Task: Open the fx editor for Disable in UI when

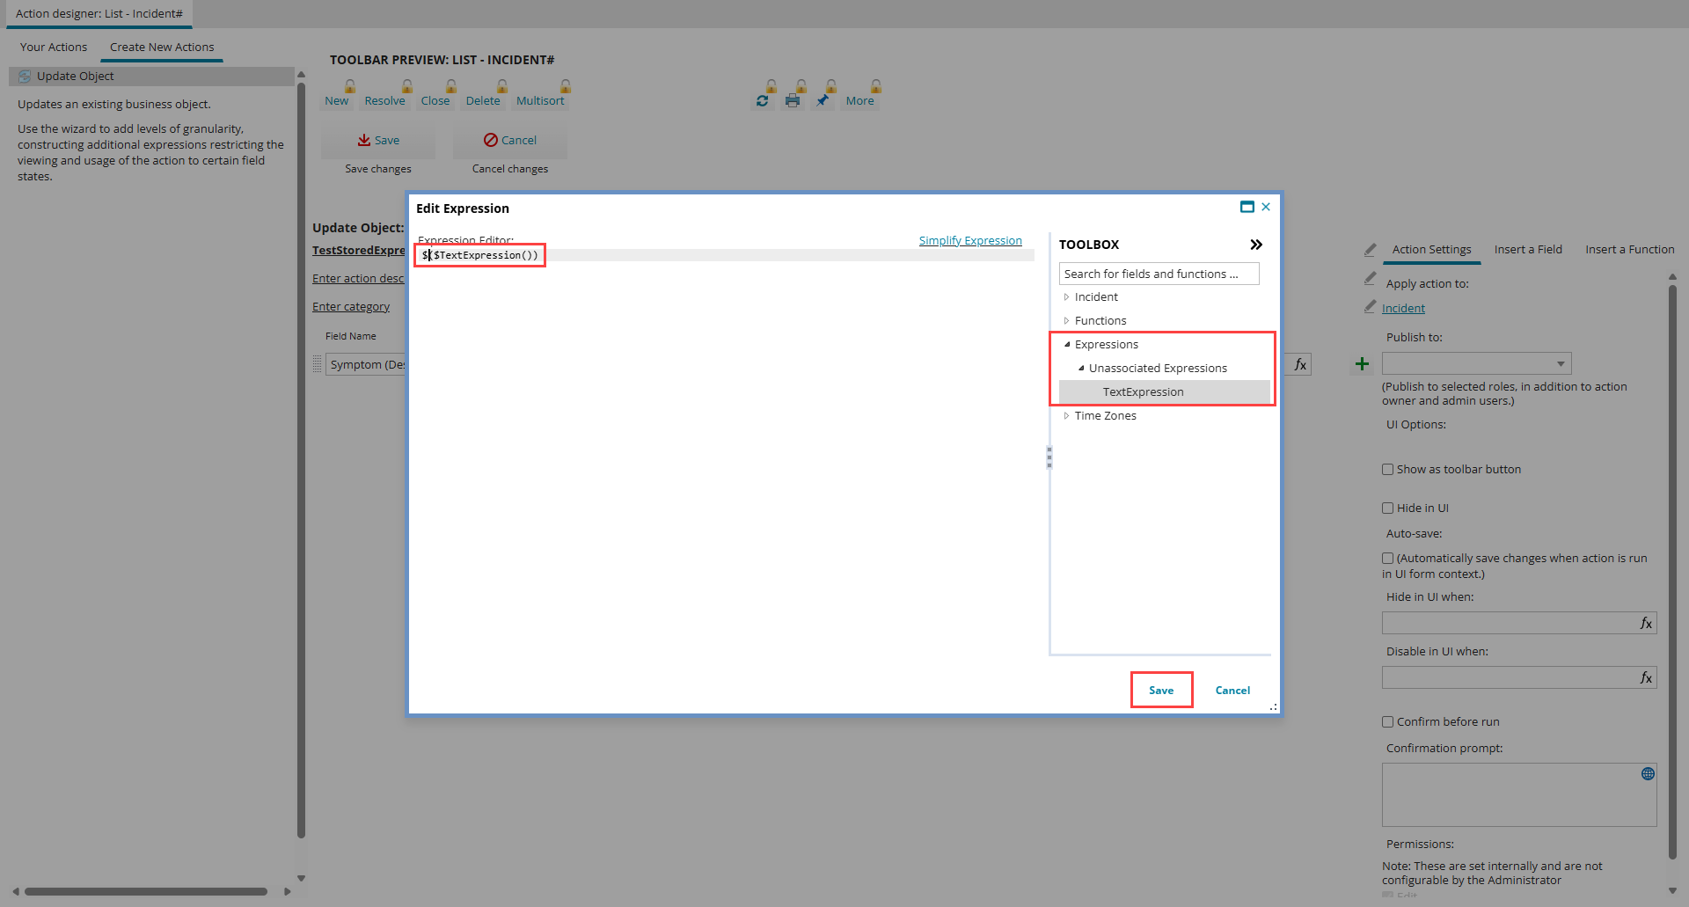Action: click(1646, 678)
